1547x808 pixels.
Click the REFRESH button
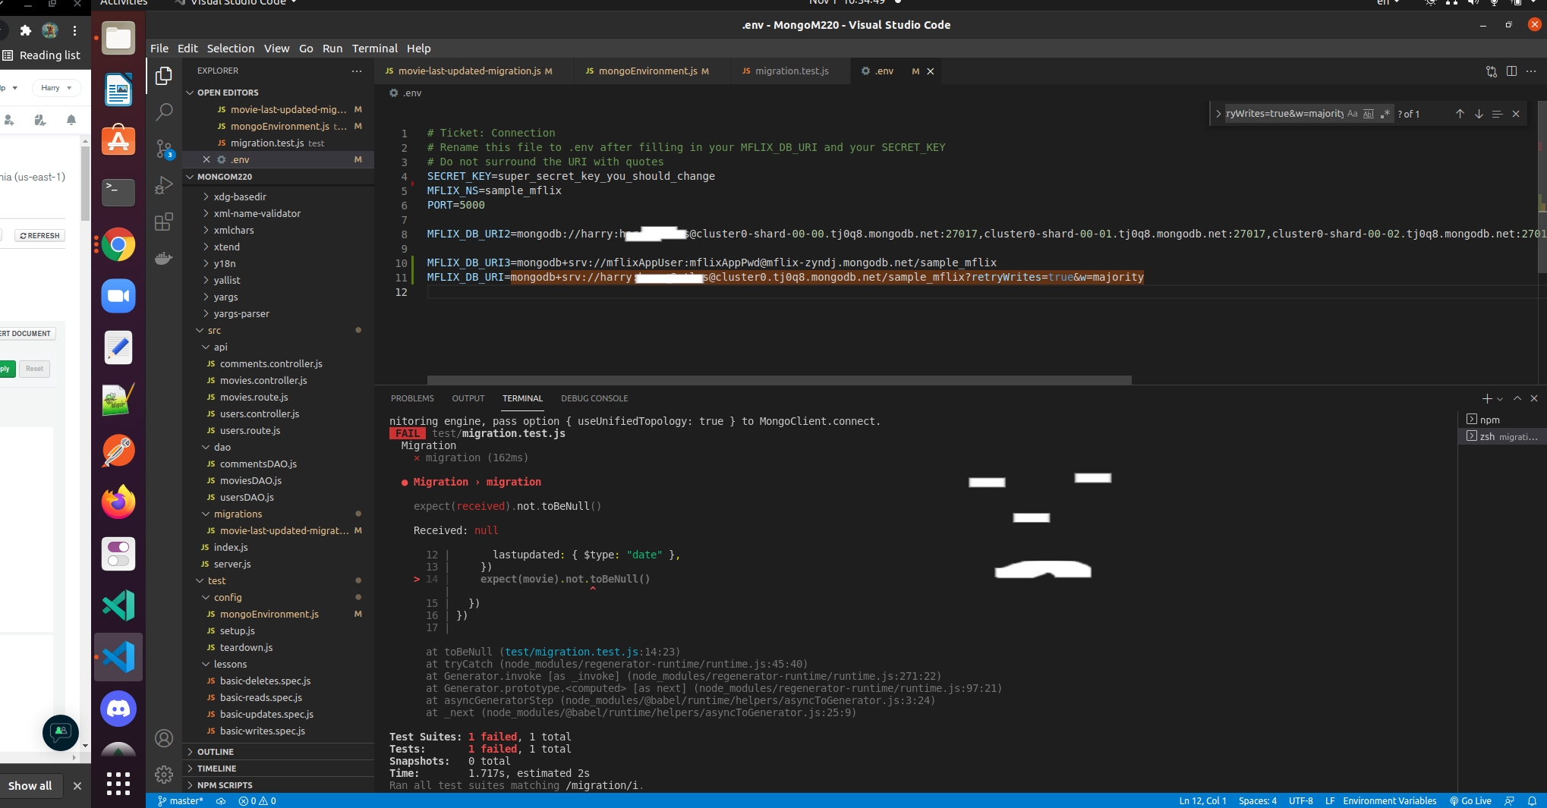39,235
